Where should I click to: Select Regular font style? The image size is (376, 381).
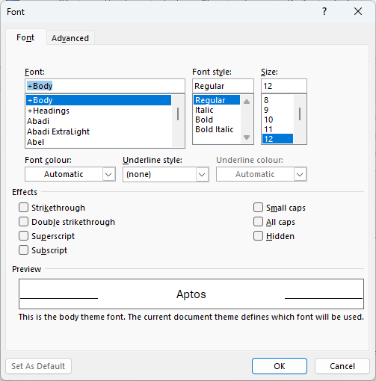point(217,100)
